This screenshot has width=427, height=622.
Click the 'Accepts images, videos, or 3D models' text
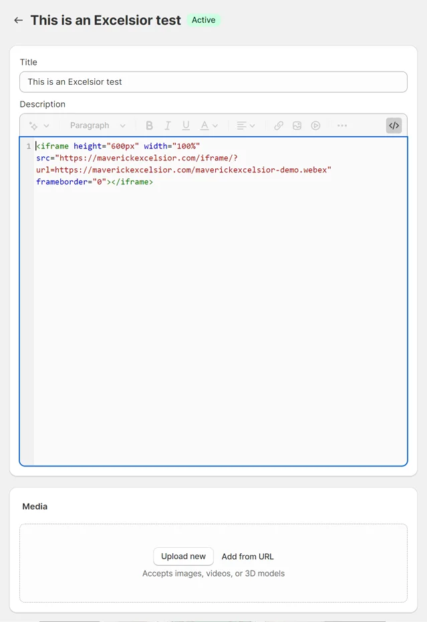[x=214, y=574]
